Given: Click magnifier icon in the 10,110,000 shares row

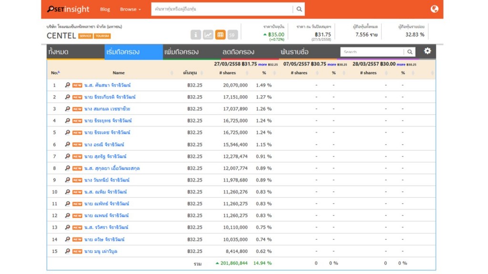Looking at the screenshot, I should click(x=68, y=227).
